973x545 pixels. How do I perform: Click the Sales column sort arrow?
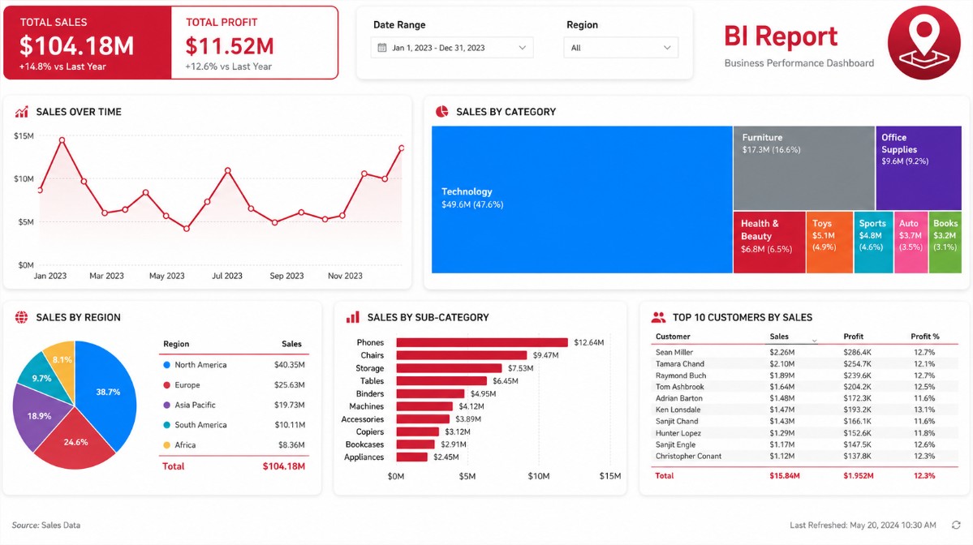point(814,341)
